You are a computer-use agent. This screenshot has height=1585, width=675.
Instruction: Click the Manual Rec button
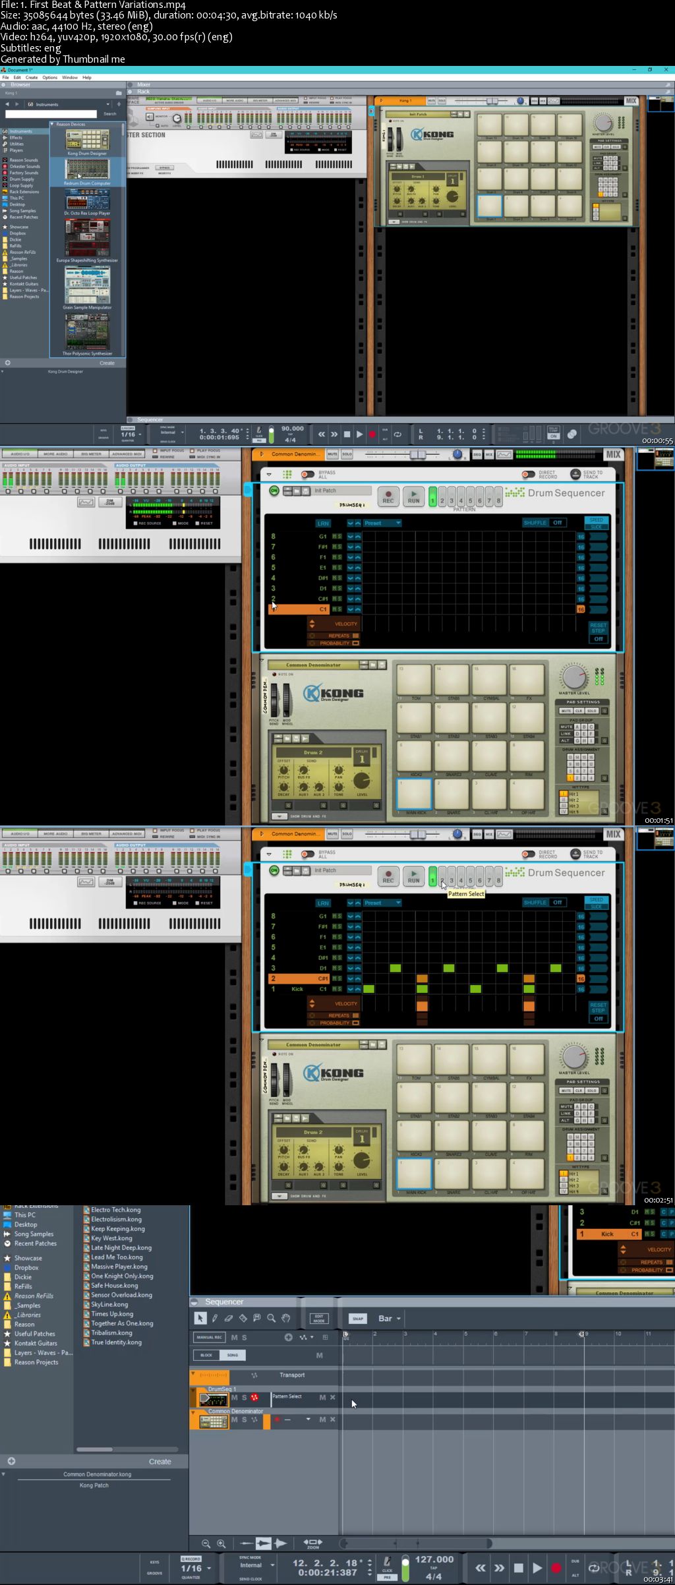point(209,1337)
